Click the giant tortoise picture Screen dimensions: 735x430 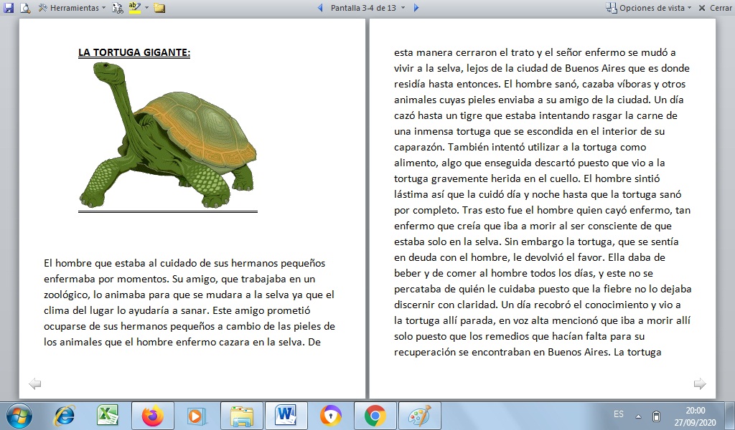[168, 135]
